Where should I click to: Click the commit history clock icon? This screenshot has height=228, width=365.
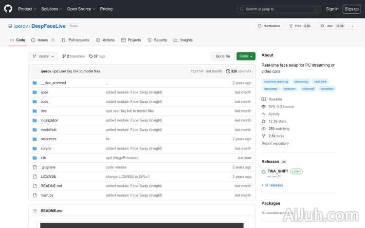[x=228, y=71]
